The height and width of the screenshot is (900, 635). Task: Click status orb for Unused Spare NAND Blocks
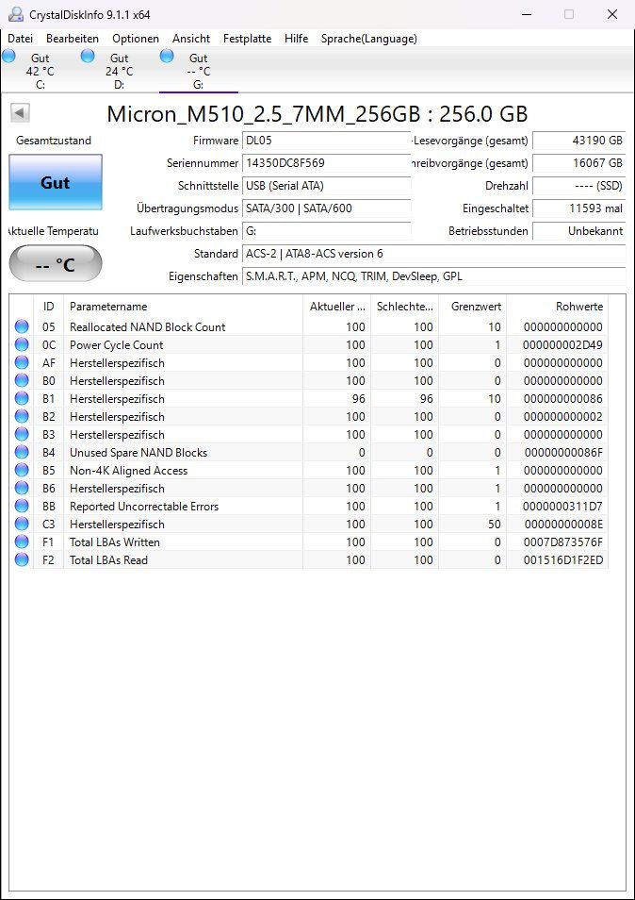tap(22, 452)
